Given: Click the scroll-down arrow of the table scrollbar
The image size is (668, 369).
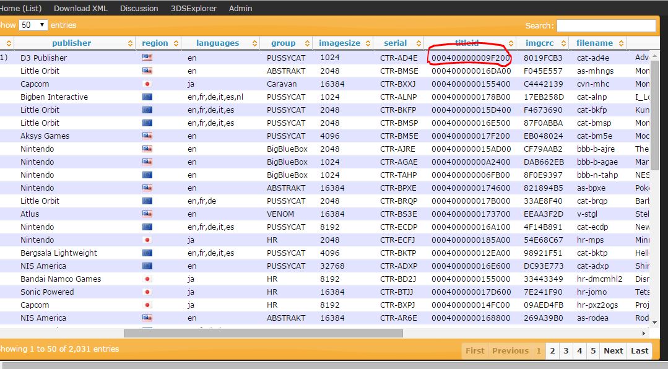Looking at the screenshot, I should pos(654,323).
